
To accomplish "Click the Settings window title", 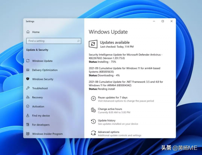I will click(30, 21).
